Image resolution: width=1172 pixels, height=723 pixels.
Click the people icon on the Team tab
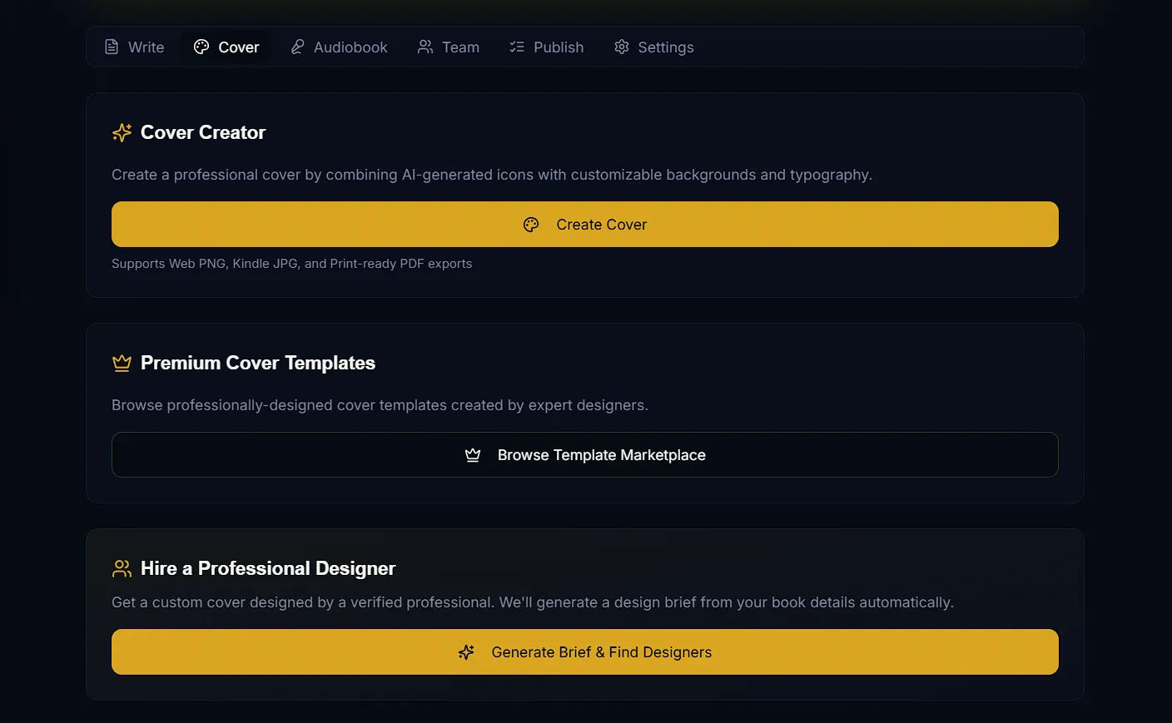coord(425,47)
